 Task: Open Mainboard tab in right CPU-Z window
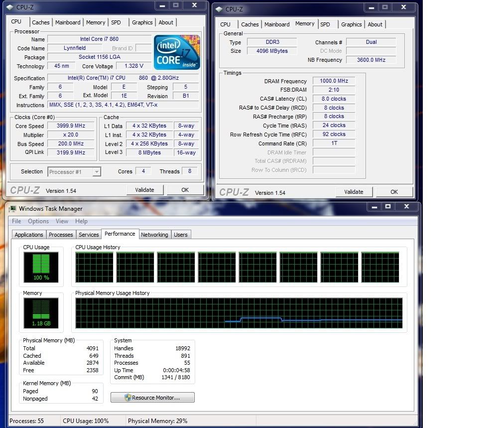click(277, 24)
